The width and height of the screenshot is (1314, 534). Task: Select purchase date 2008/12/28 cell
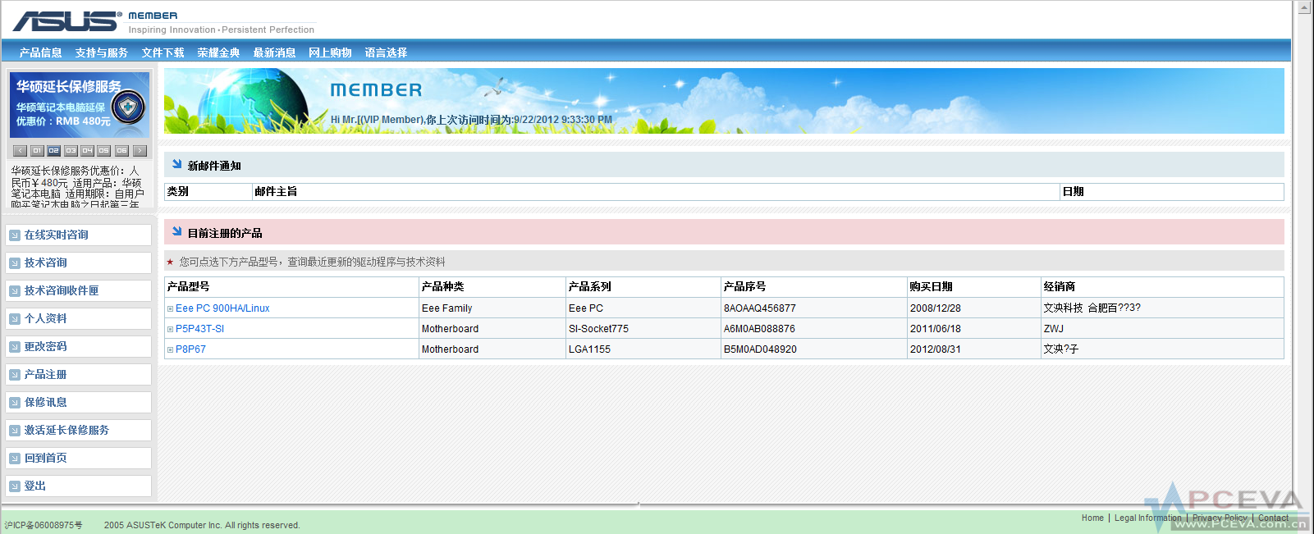(973, 308)
